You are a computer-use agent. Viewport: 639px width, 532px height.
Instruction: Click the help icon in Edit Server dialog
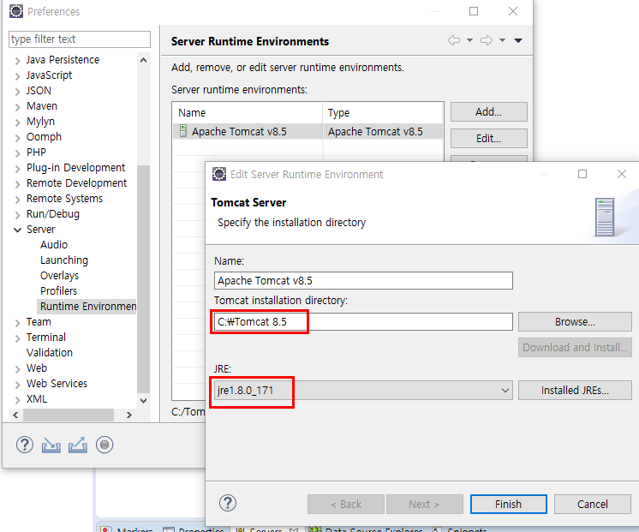coord(228,504)
